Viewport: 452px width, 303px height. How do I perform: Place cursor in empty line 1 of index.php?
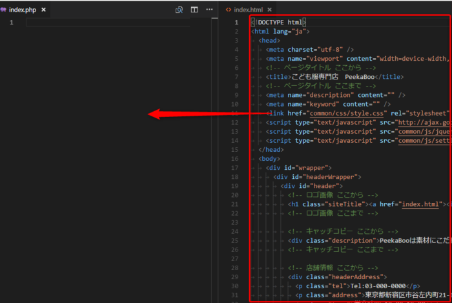click(97, 22)
